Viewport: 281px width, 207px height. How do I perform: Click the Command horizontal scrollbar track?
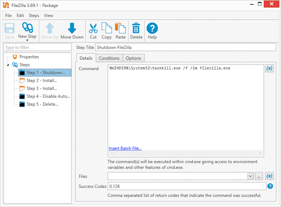(x=186, y=153)
